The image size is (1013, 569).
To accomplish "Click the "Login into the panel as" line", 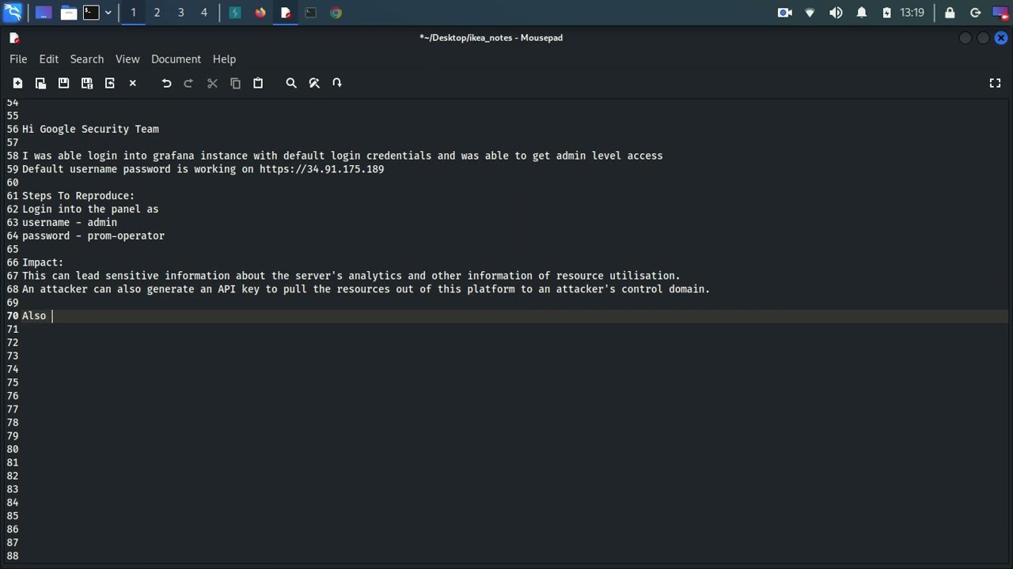I will [90, 209].
